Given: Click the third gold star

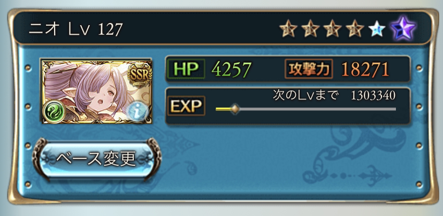Looking at the screenshot, I should click(333, 28).
